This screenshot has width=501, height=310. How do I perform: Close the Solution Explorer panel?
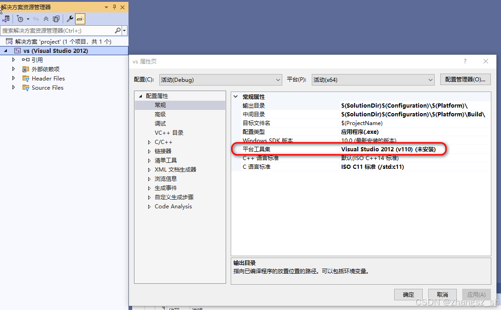point(122,7)
